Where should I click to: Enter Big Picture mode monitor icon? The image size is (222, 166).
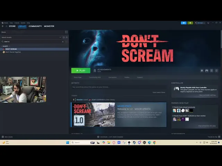(208, 23)
